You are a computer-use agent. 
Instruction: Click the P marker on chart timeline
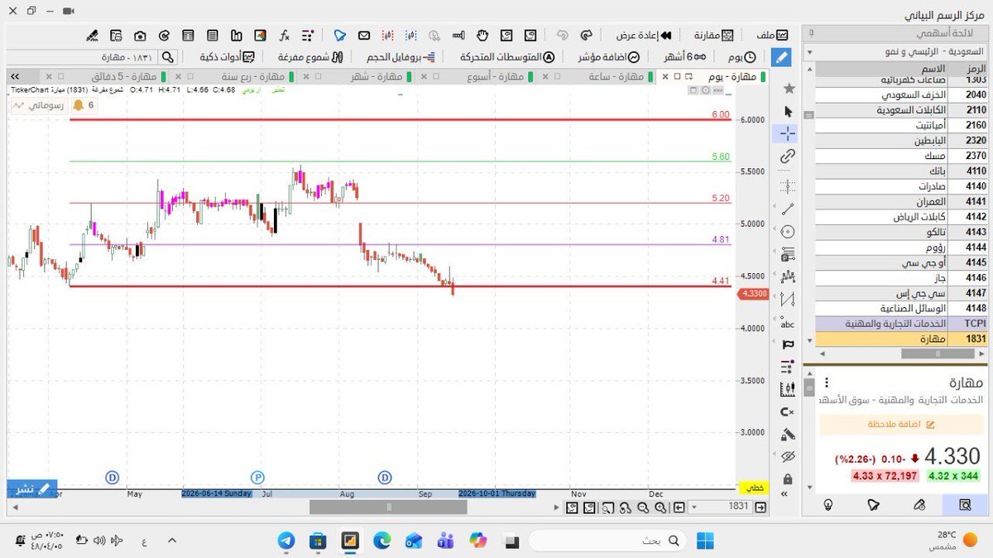point(258,477)
